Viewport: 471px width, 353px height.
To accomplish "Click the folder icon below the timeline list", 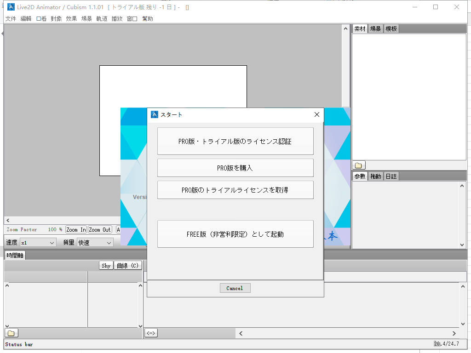I will point(11,333).
